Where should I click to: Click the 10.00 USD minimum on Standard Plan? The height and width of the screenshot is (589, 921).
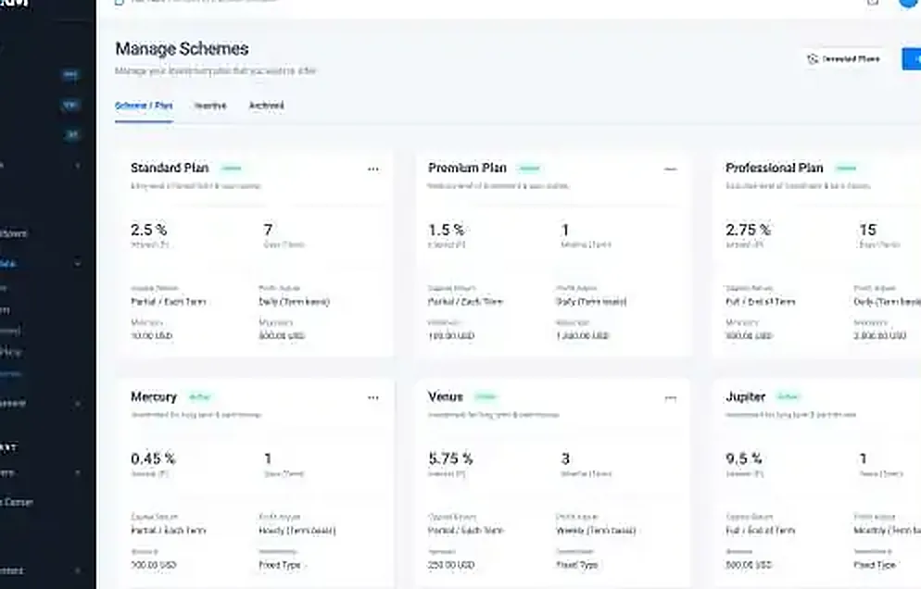point(151,336)
